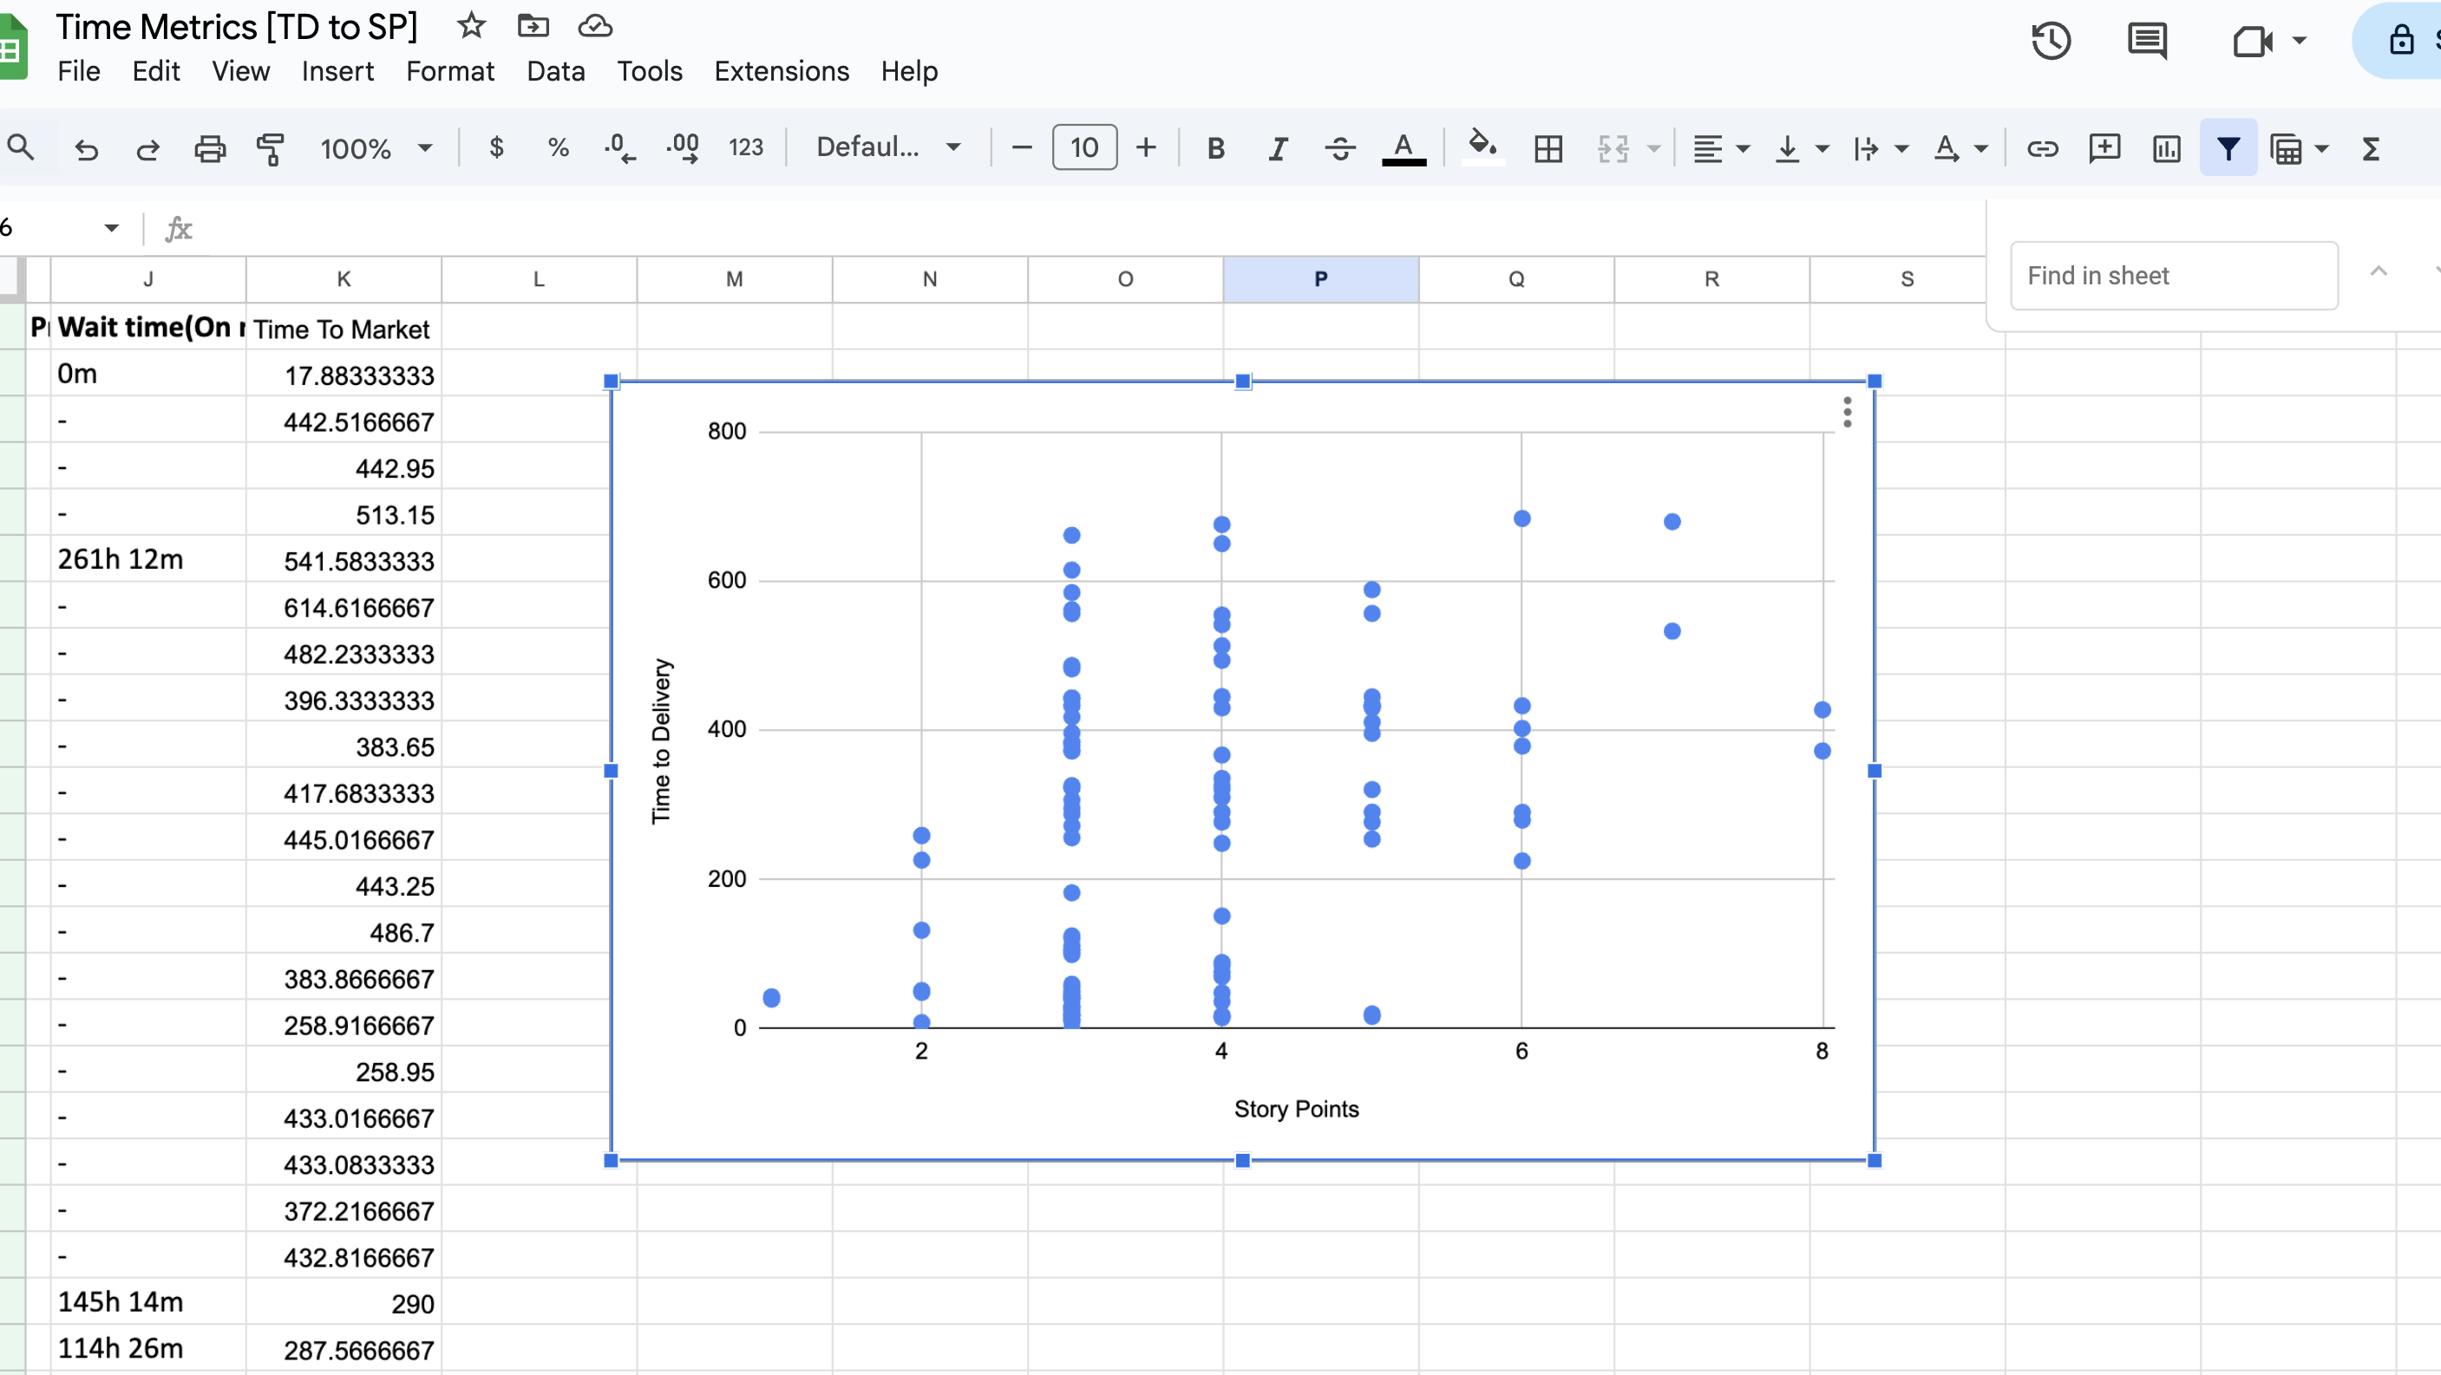Expand the zoom level dropdown
2441x1375 pixels.
point(424,147)
